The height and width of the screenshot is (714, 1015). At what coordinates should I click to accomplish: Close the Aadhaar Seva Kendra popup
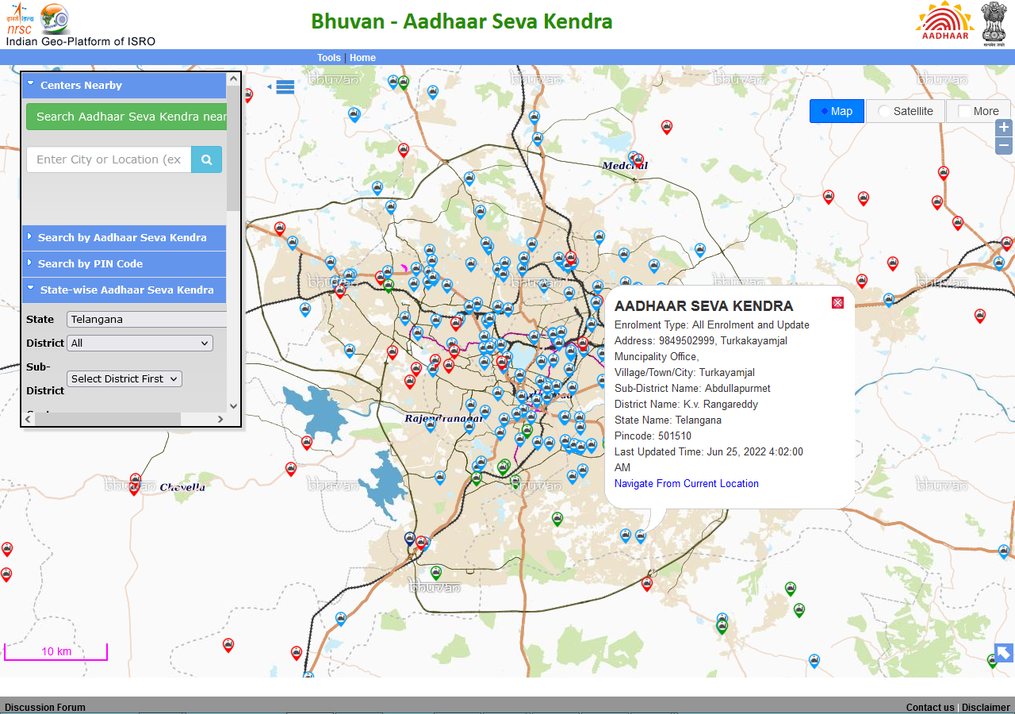click(837, 302)
